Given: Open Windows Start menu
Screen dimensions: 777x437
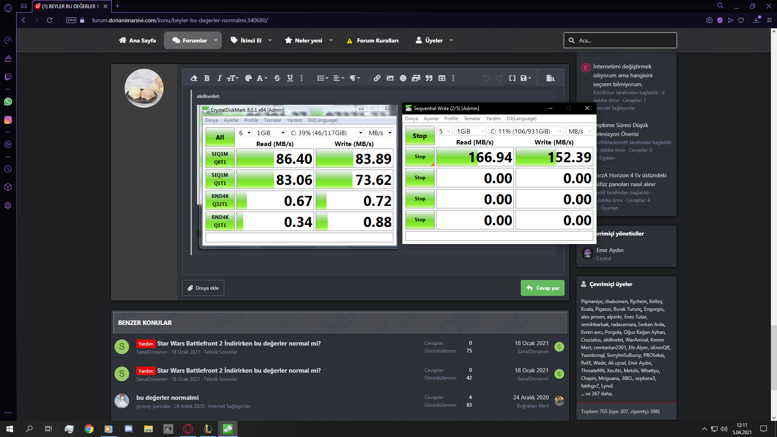Looking at the screenshot, I should (10, 429).
